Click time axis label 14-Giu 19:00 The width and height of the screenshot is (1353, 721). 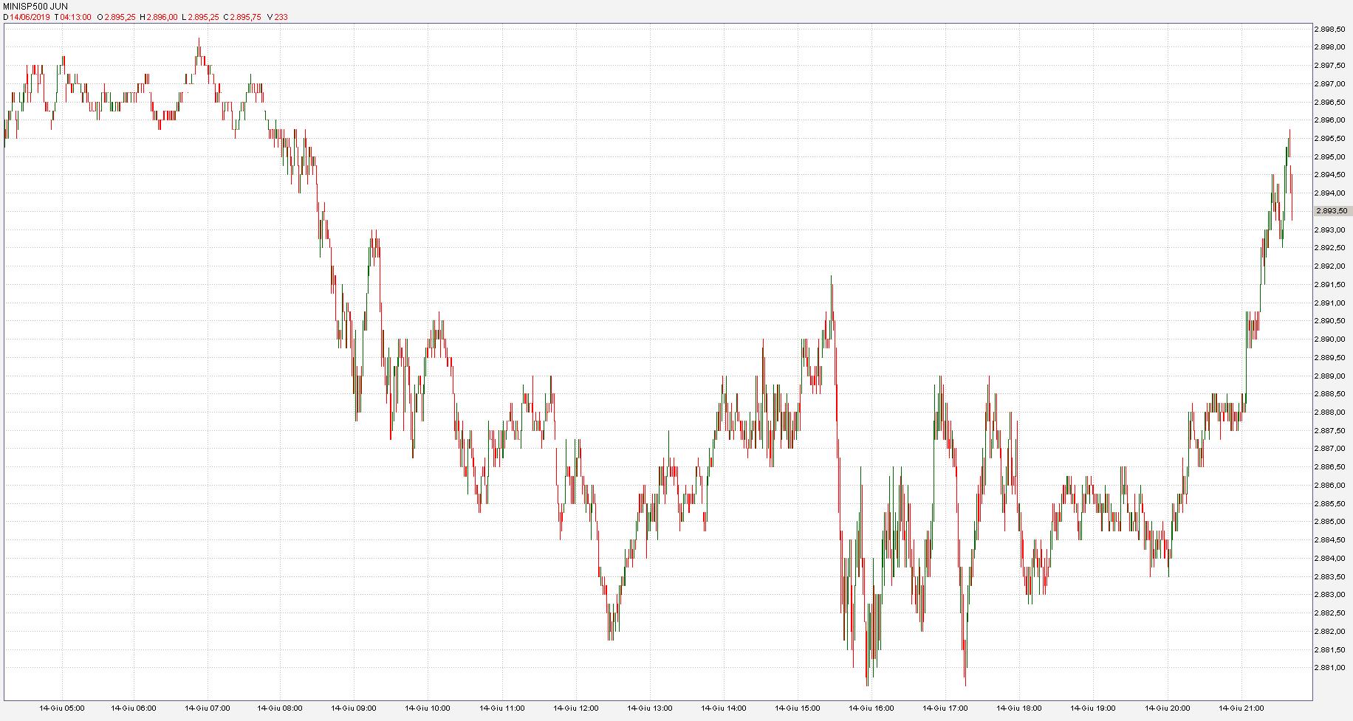(1094, 708)
